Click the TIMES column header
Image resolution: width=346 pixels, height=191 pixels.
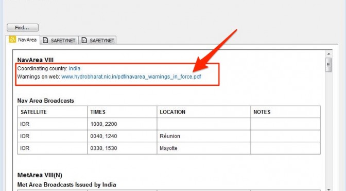click(x=122, y=112)
